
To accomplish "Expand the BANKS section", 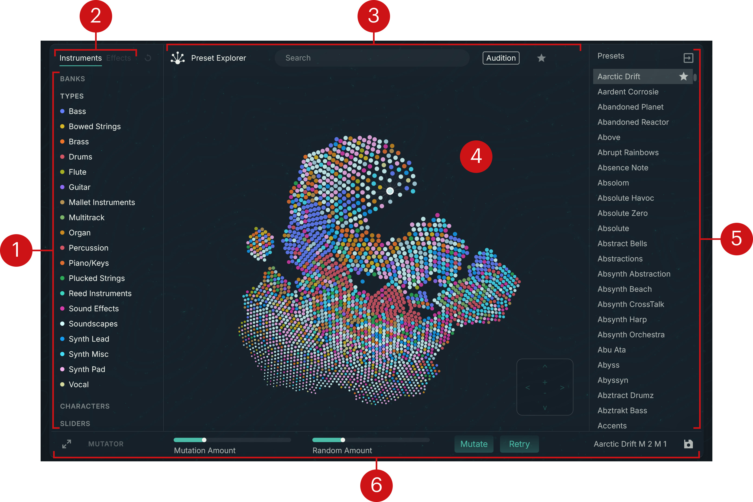I will [x=73, y=79].
